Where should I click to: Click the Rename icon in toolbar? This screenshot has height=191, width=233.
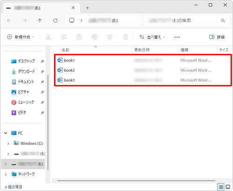(95, 37)
